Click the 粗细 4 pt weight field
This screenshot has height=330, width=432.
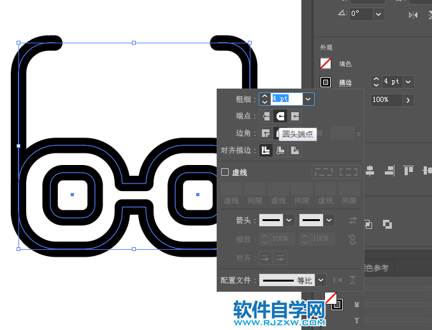[287, 99]
